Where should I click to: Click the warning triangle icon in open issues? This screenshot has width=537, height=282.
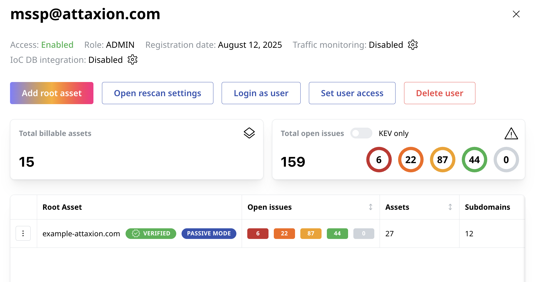coord(511,134)
